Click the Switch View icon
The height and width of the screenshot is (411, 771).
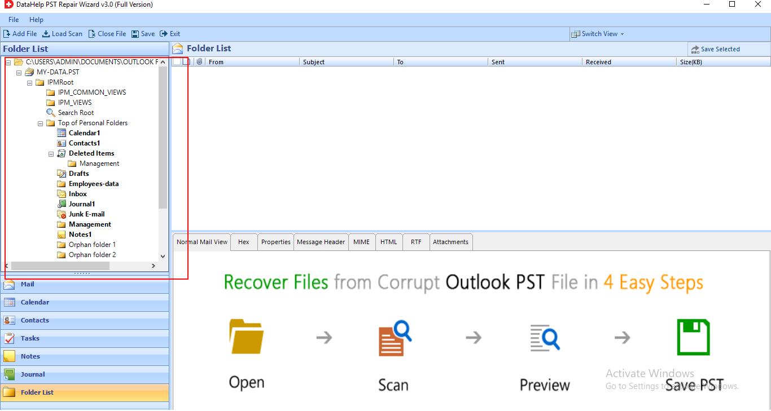[x=576, y=34]
